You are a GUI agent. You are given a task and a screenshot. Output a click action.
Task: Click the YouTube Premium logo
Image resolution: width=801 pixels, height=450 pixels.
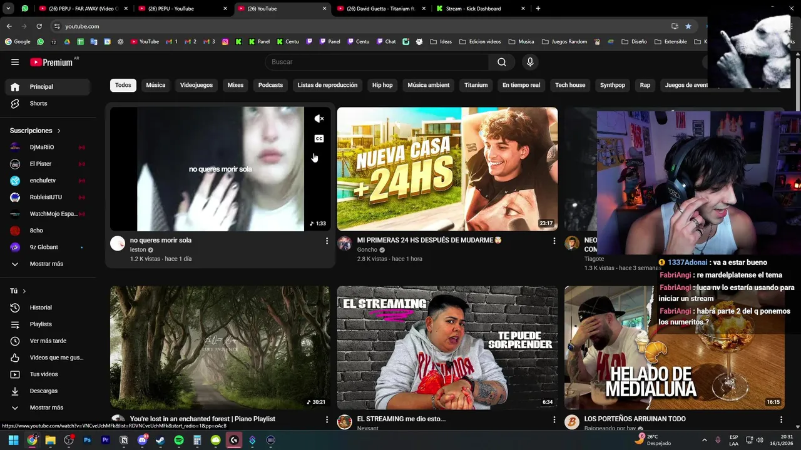tap(51, 62)
